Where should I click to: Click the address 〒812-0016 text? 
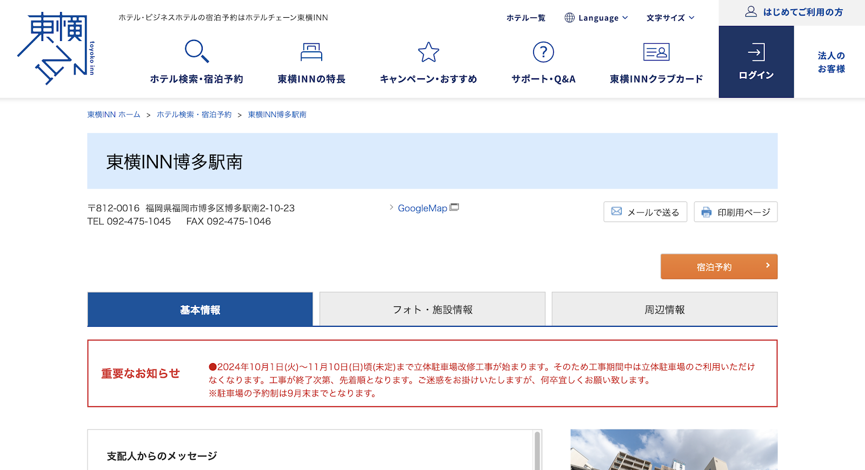[x=191, y=208]
